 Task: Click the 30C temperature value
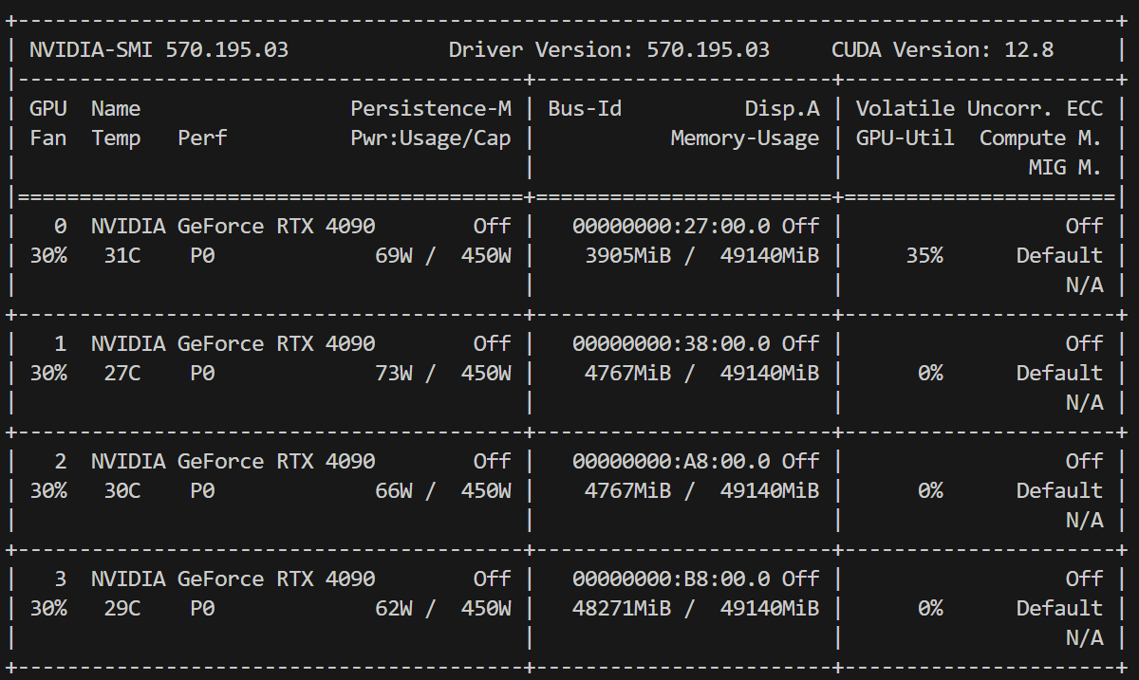click(x=122, y=491)
